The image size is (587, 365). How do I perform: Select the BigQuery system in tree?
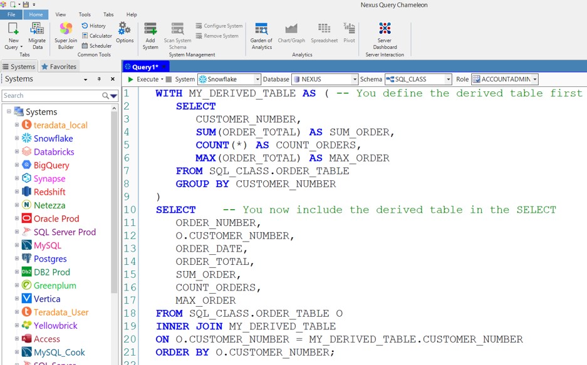coord(51,165)
